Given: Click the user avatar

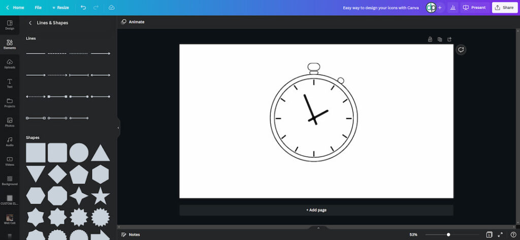Looking at the screenshot, I should pyautogui.click(x=431, y=8).
